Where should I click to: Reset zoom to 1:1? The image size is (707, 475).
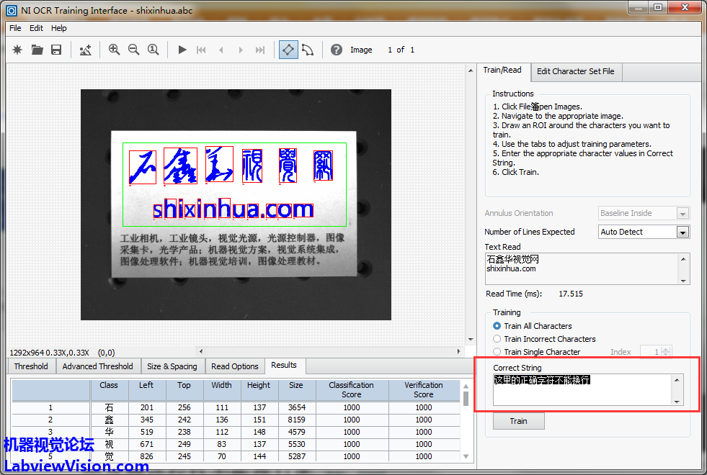pyautogui.click(x=154, y=50)
